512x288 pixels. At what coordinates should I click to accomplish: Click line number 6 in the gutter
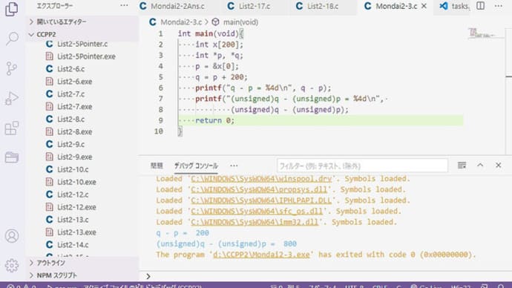[x=160, y=88]
